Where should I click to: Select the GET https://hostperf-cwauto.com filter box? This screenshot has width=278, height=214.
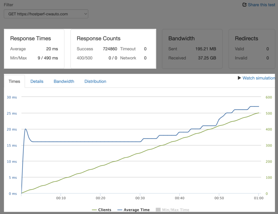[46, 14]
